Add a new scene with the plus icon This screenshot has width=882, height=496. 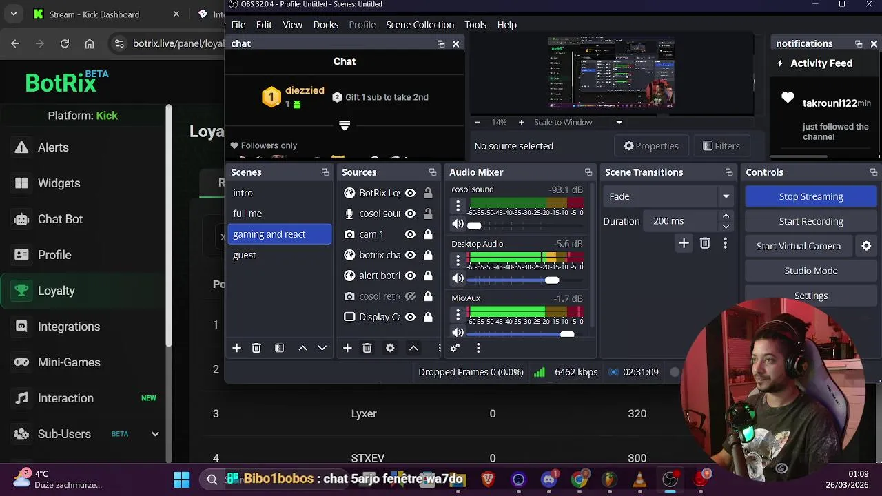(x=236, y=349)
